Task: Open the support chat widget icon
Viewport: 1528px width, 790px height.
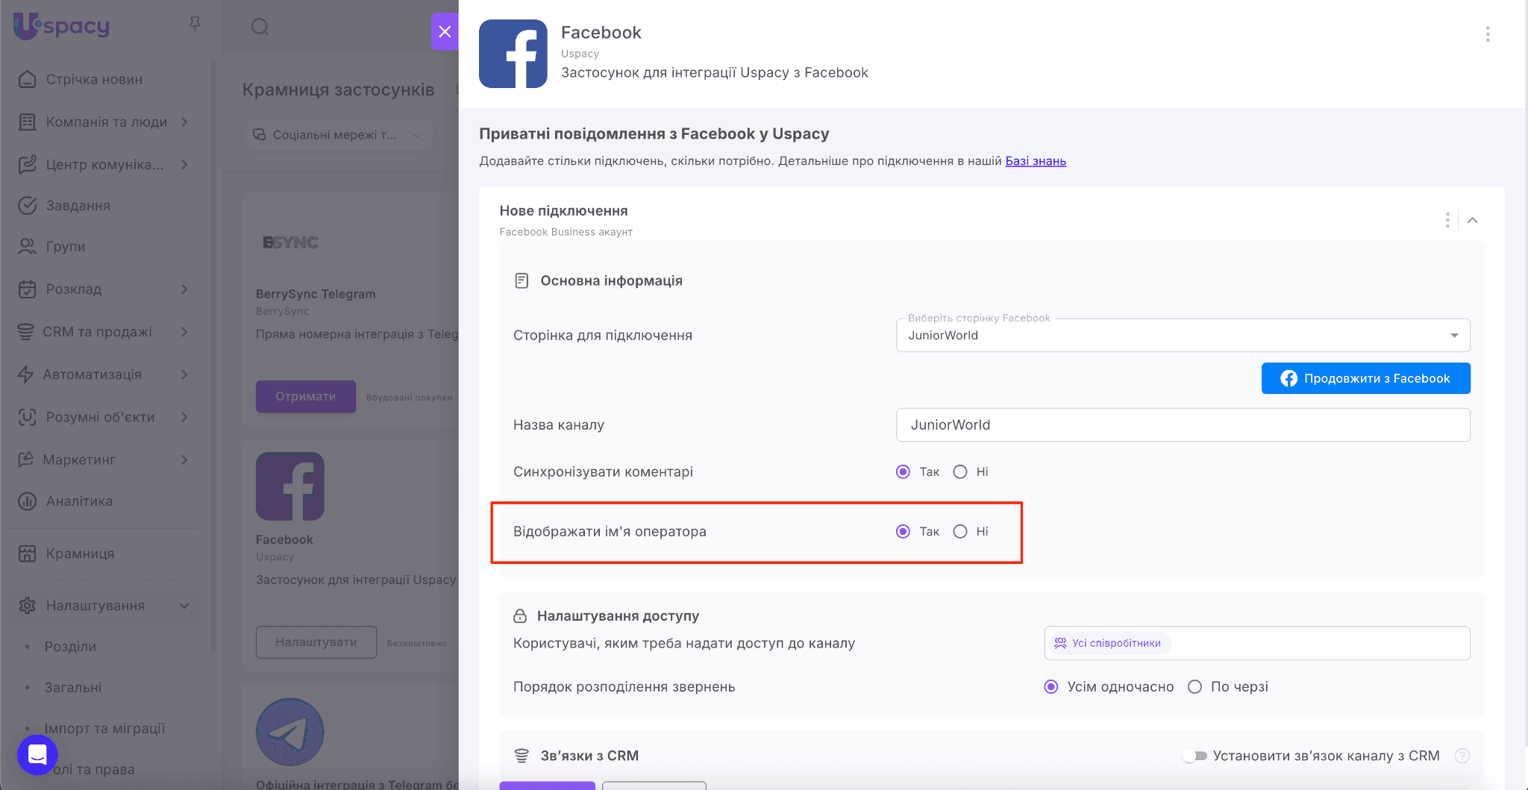Action: tap(37, 754)
